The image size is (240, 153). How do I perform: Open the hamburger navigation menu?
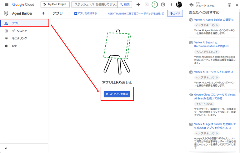tap(7, 4)
